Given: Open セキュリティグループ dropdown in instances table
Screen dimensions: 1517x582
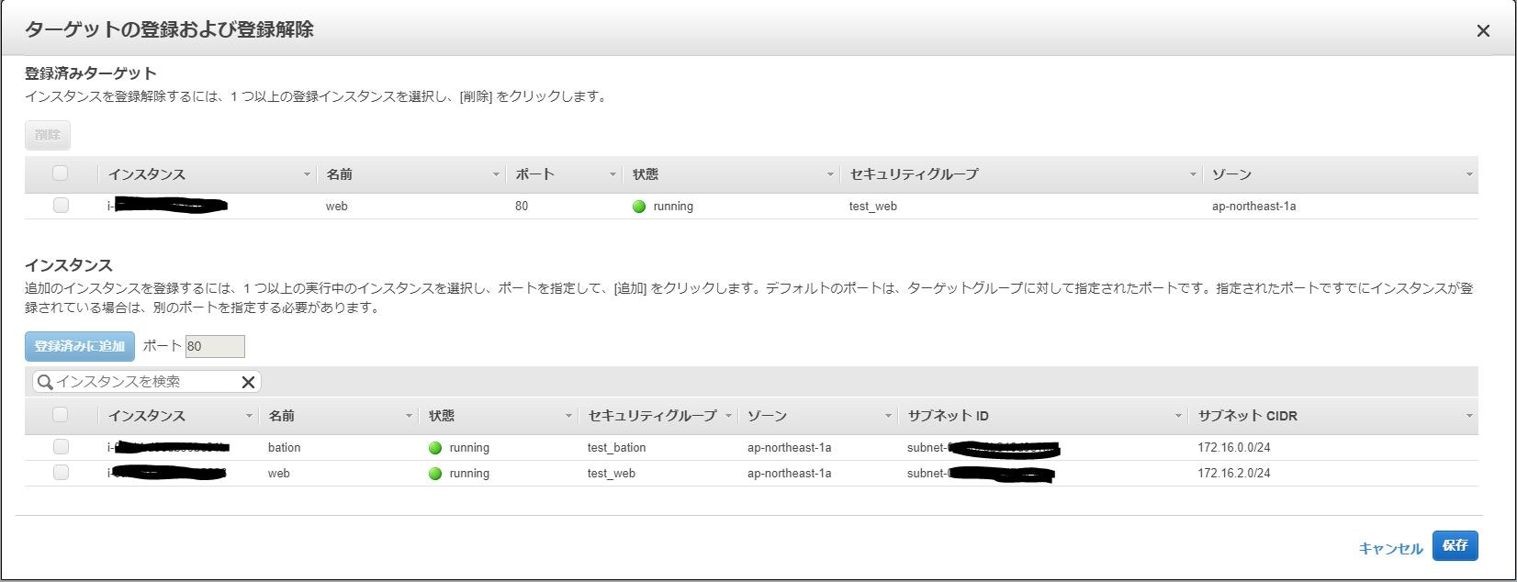Looking at the screenshot, I should coord(728,416).
